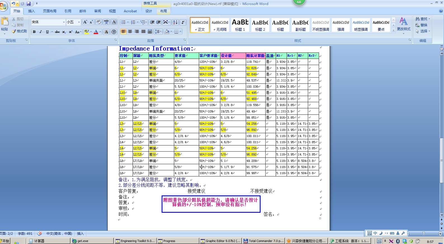Click the 更改样式 Change Styles button
The width and height of the screenshot is (444, 244).
[x=404, y=25]
